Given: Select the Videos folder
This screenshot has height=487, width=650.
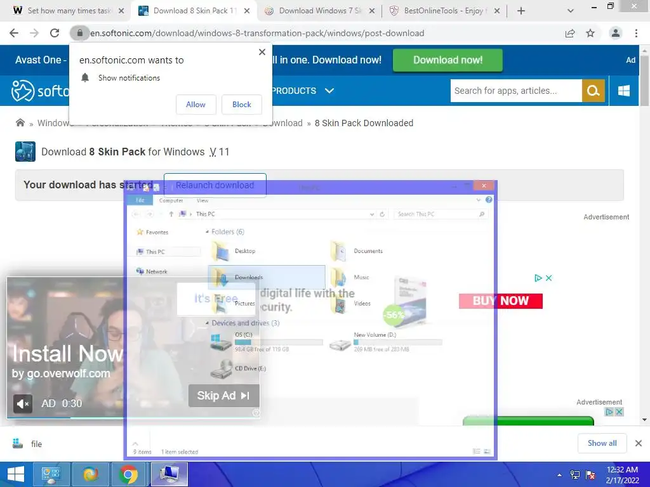Looking at the screenshot, I should tap(350, 304).
